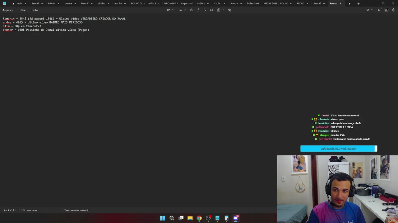This screenshot has height=223, width=398.
Task: Apply strikethrough formatting
Action: point(205,10)
